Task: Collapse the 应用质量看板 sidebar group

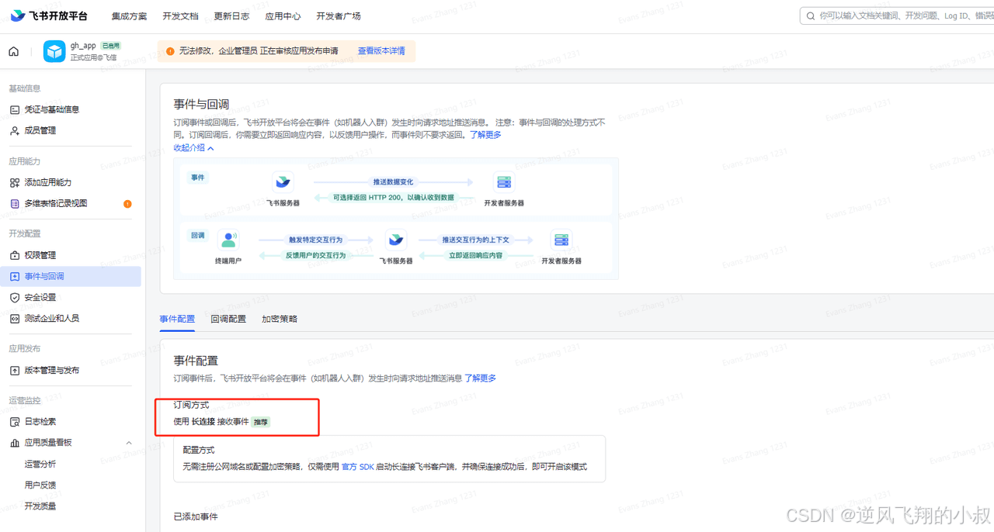Action: point(129,443)
